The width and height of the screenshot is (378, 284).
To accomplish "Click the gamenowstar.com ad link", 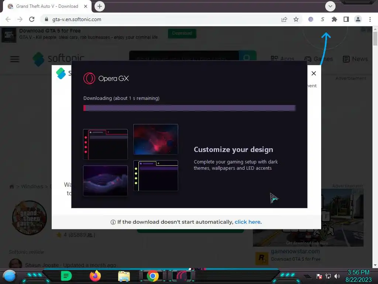I will click(x=295, y=251).
